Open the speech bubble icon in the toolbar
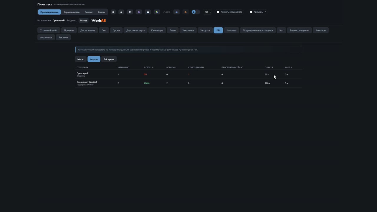377x212 pixels. click(x=130, y=12)
